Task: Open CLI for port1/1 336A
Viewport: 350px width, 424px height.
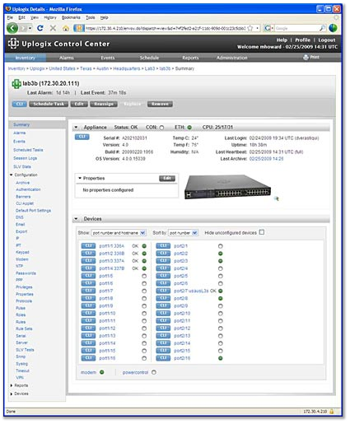Action: [x=88, y=245]
